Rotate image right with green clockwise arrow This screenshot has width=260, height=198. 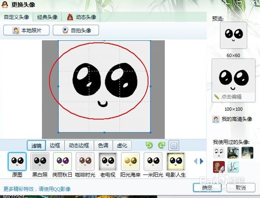click(x=161, y=145)
